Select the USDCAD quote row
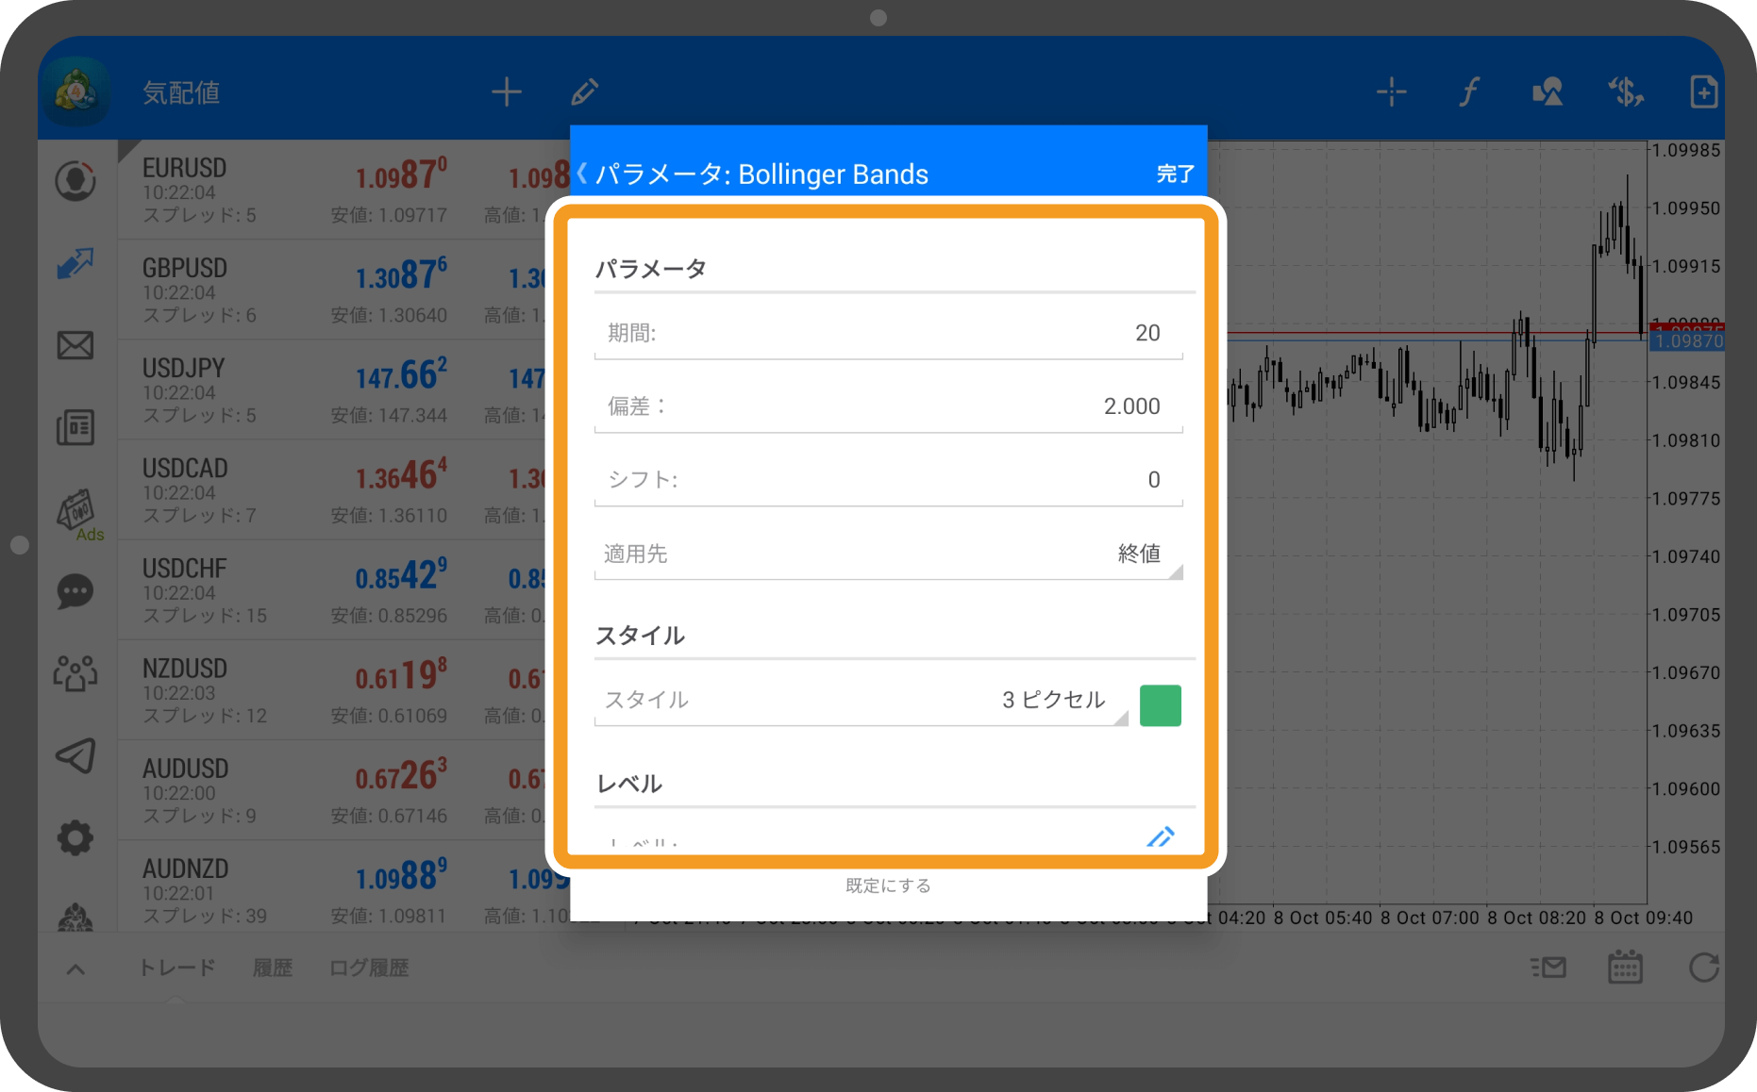 [x=343, y=490]
